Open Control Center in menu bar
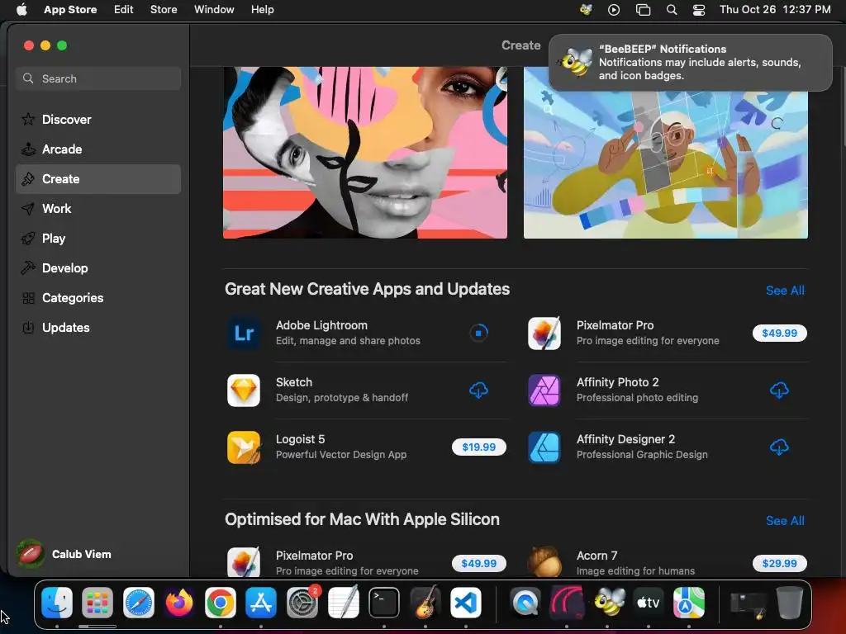846x634 pixels. [x=699, y=10]
